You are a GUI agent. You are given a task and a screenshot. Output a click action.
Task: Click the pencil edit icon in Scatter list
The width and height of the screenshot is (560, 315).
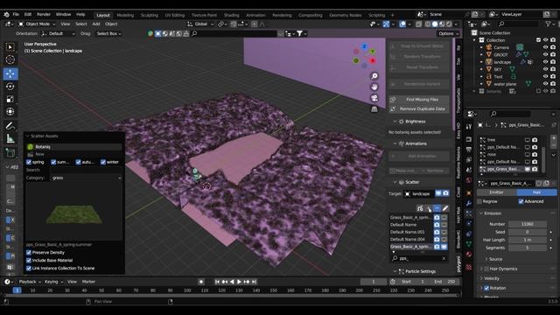pos(445,208)
